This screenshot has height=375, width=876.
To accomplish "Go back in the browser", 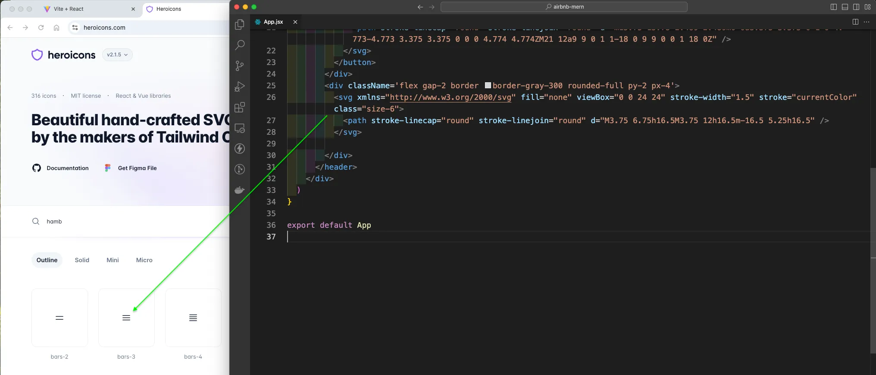I will point(10,28).
